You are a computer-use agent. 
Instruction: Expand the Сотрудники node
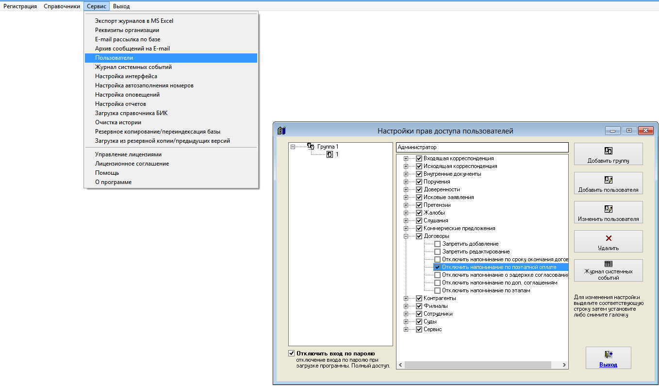tap(406, 314)
